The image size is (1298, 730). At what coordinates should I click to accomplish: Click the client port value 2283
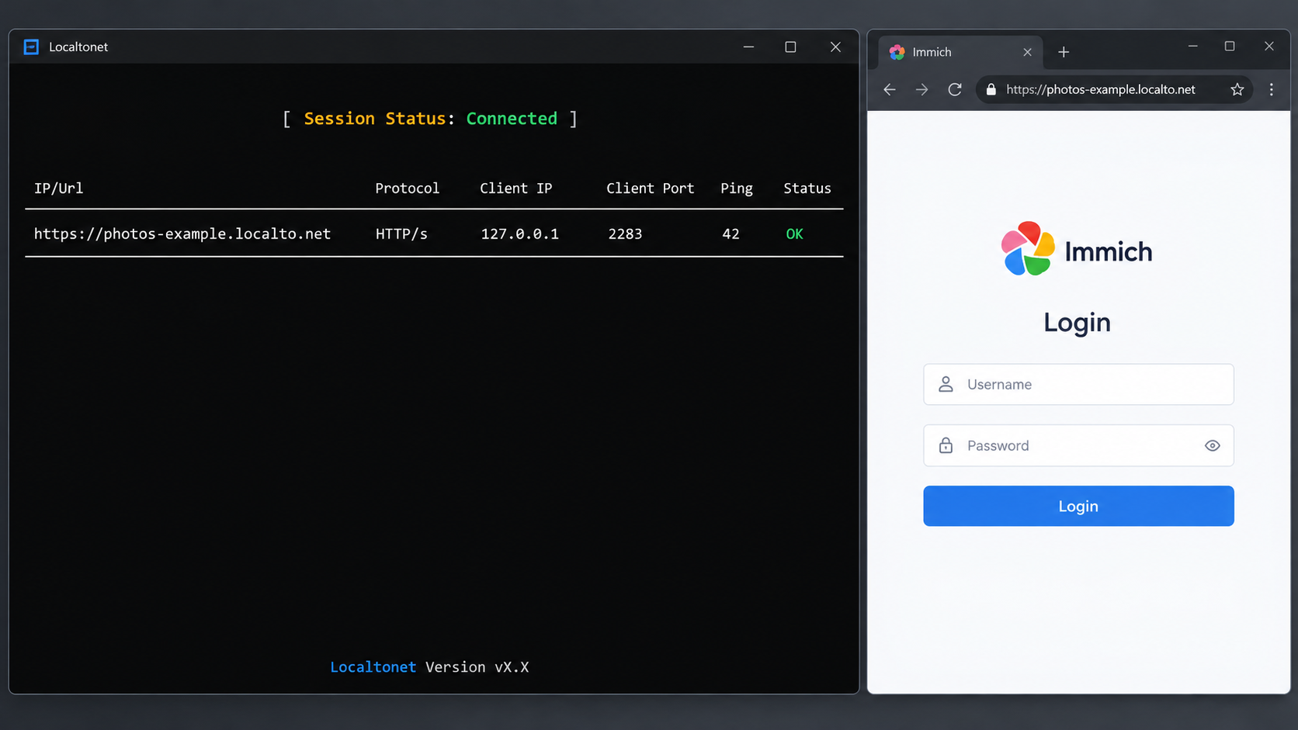click(625, 234)
